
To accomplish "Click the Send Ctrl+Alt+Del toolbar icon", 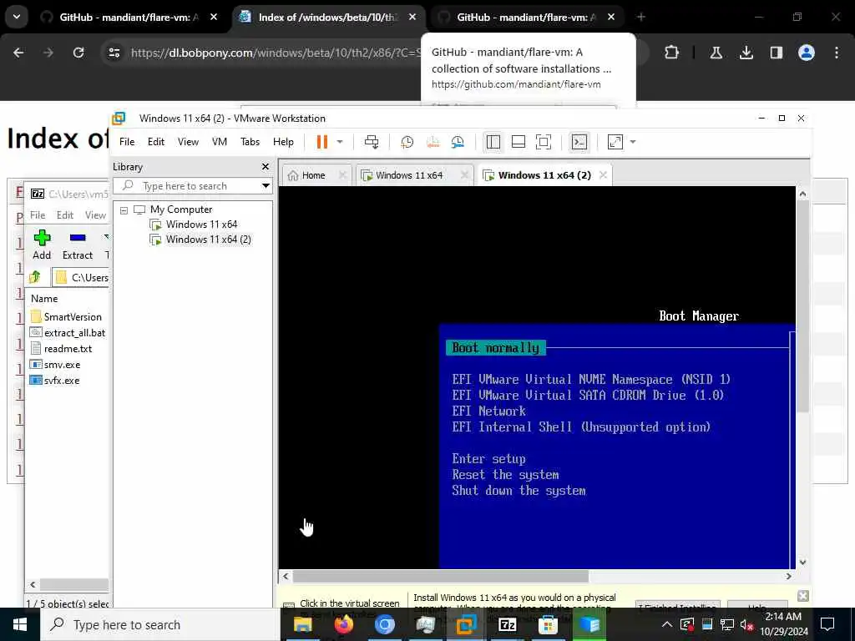I will tap(372, 142).
